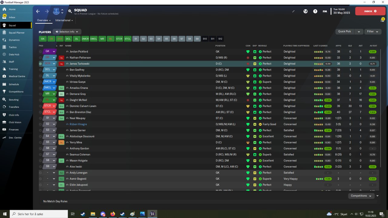Click the Everton club badge
The height and width of the screenshot is (218, 388).
pos(56,12)
